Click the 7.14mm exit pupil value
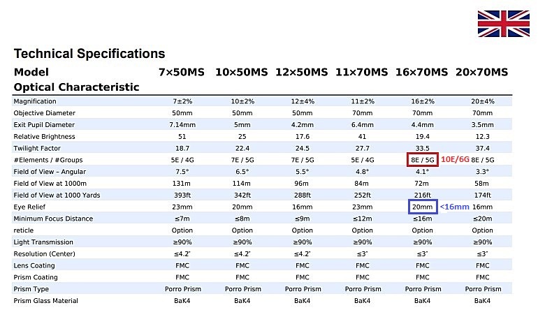Image resolution: width=538 pixels, height=317 pixels. pyautogui.click(x=182, y=125)
